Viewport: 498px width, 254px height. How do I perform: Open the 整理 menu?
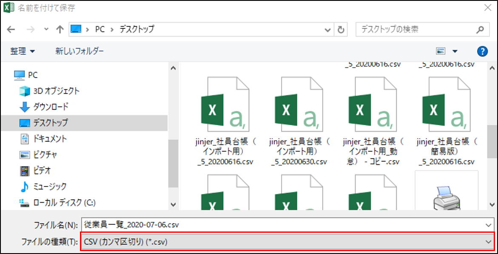point(23,51)
